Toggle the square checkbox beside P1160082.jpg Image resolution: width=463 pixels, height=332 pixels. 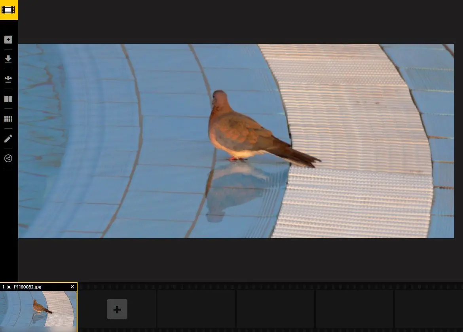click(x=9, y=287)
